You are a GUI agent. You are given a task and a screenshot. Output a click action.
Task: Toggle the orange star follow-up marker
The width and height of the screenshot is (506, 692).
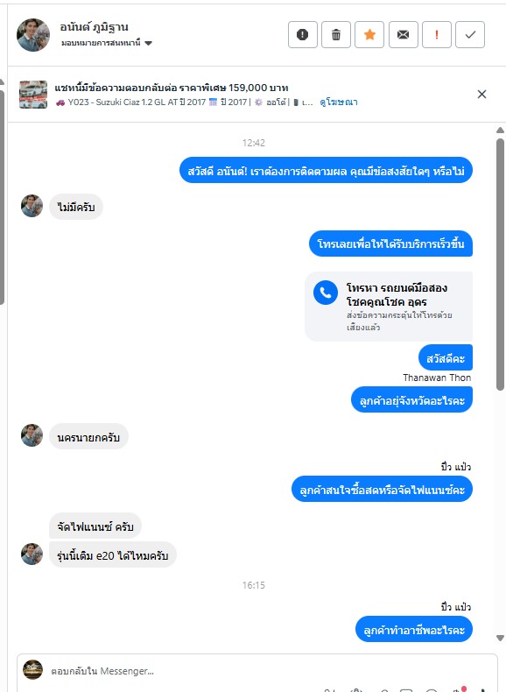point(369,34)
